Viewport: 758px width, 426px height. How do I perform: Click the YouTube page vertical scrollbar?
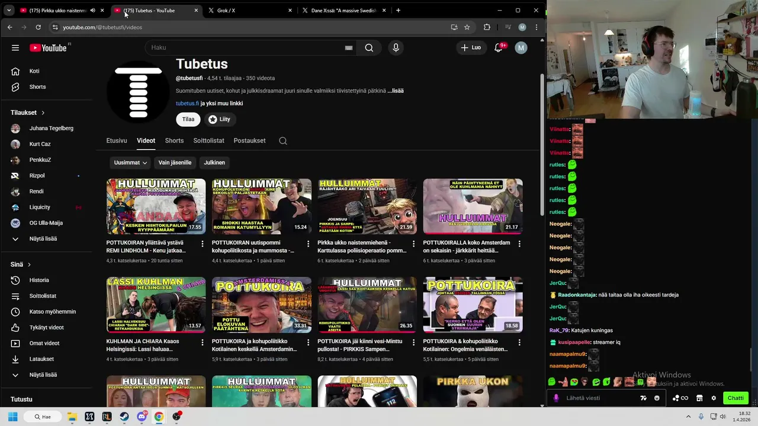[x=542, y=145]
